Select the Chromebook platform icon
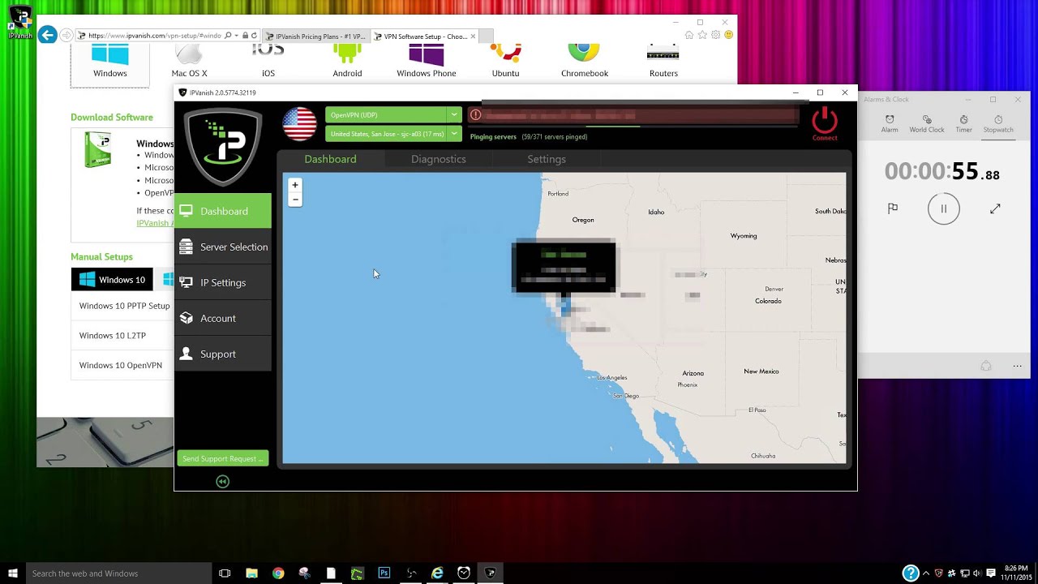The height and width of the screenshot is (584, 1038). click(x=584, y=54)
